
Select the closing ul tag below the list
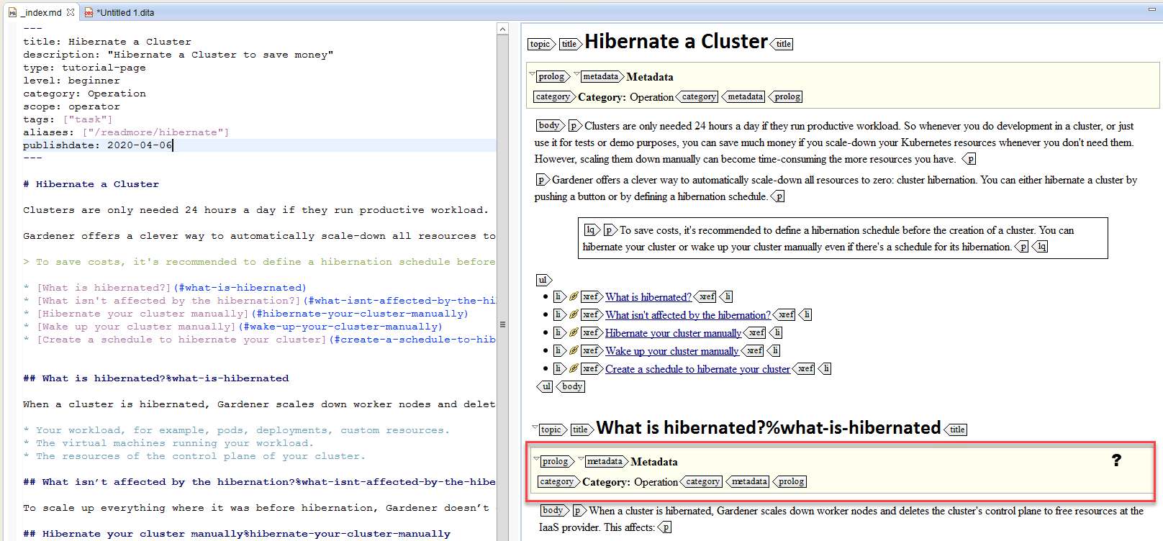pyautogui.click(x=545, y=386)
